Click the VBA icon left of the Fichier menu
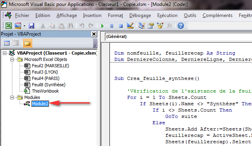The height and width of the screenshot is (146, 252). [x=8, y=15]
